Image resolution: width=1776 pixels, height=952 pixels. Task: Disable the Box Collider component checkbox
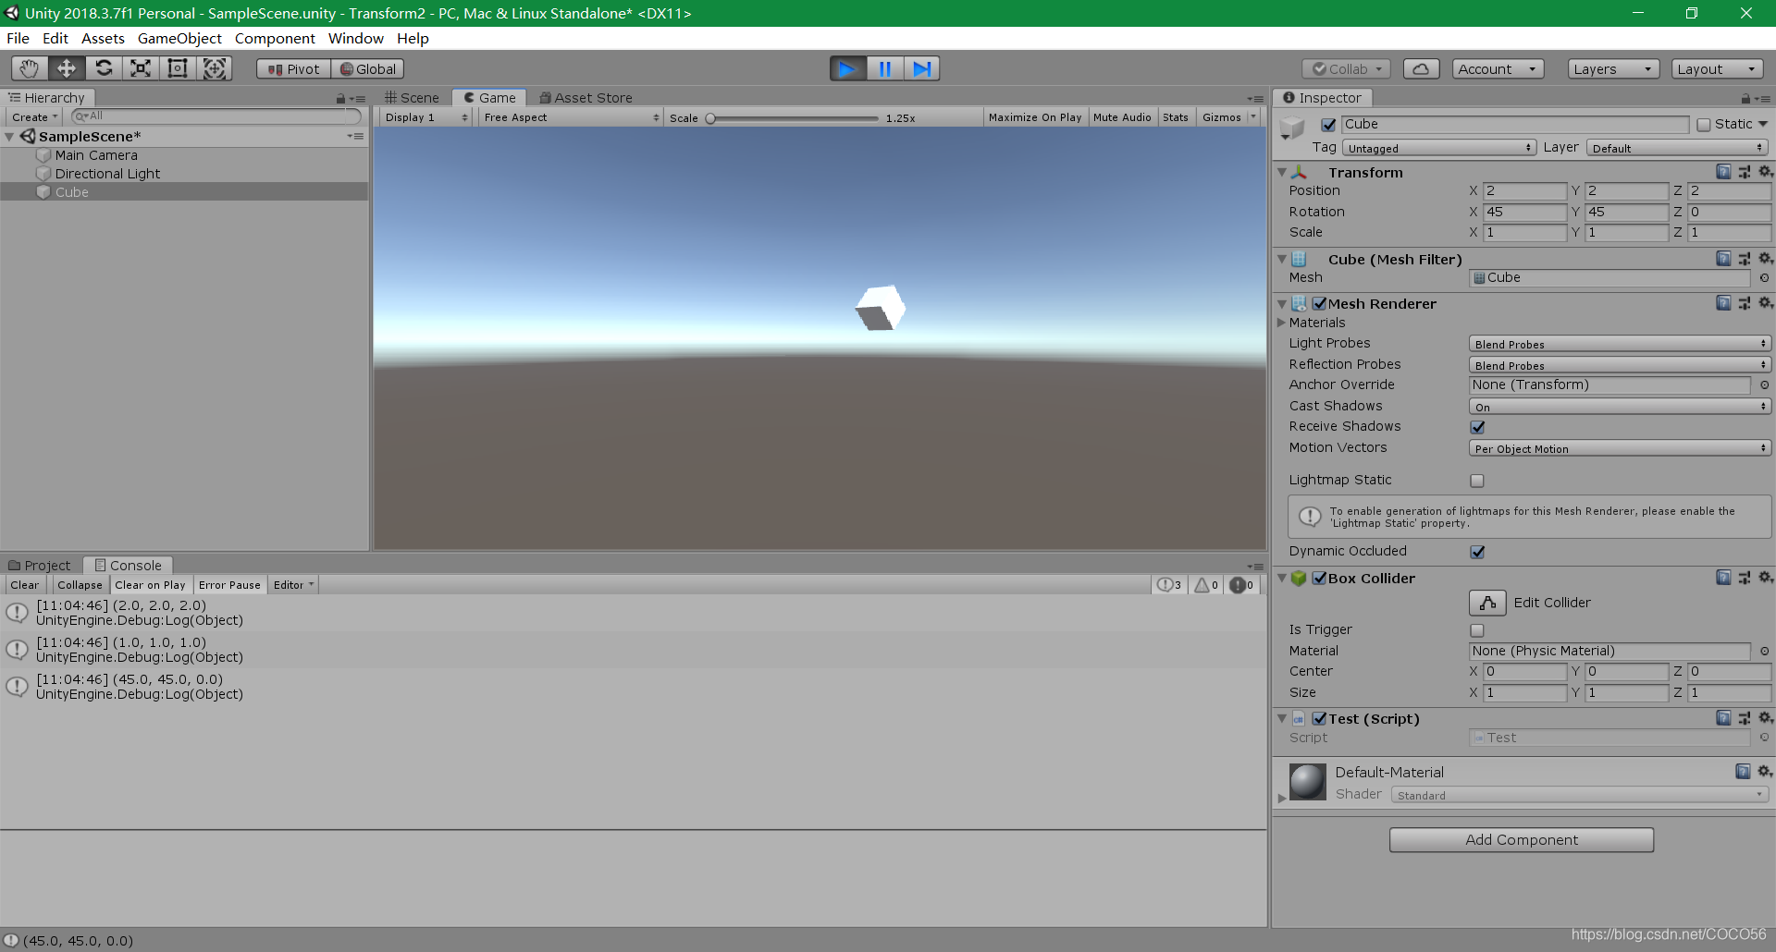(x=1319, y=578)
